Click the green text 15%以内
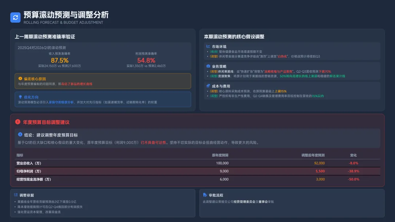The width and height of the screenshot is (395, 222). pos(318,96)
